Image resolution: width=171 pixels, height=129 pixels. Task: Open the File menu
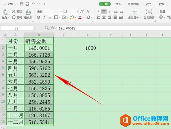(10, 4)
